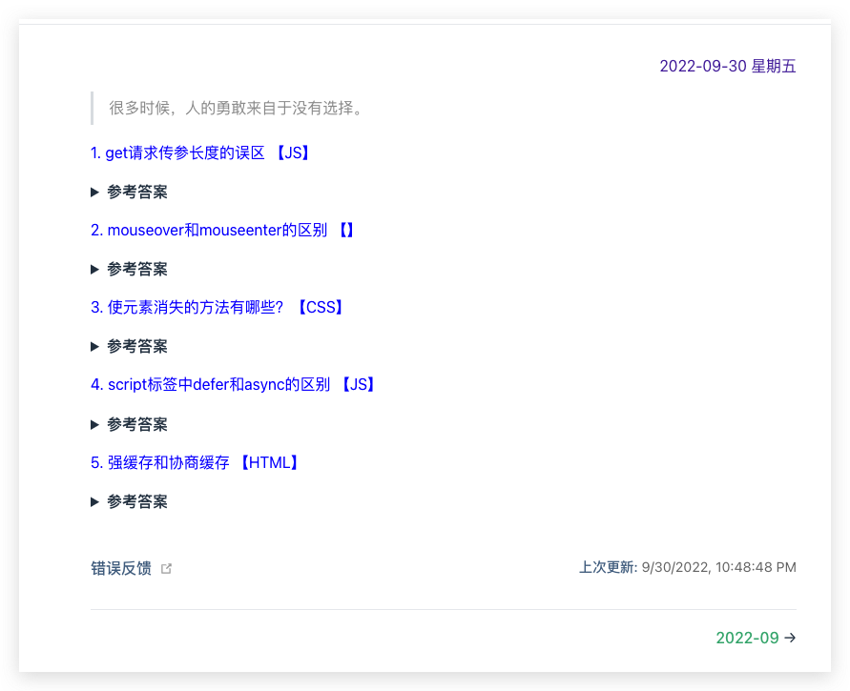Click the 【HTML】 tag on question 5
The height and width of the screenshot is (691, 850).
click(270, 462)
